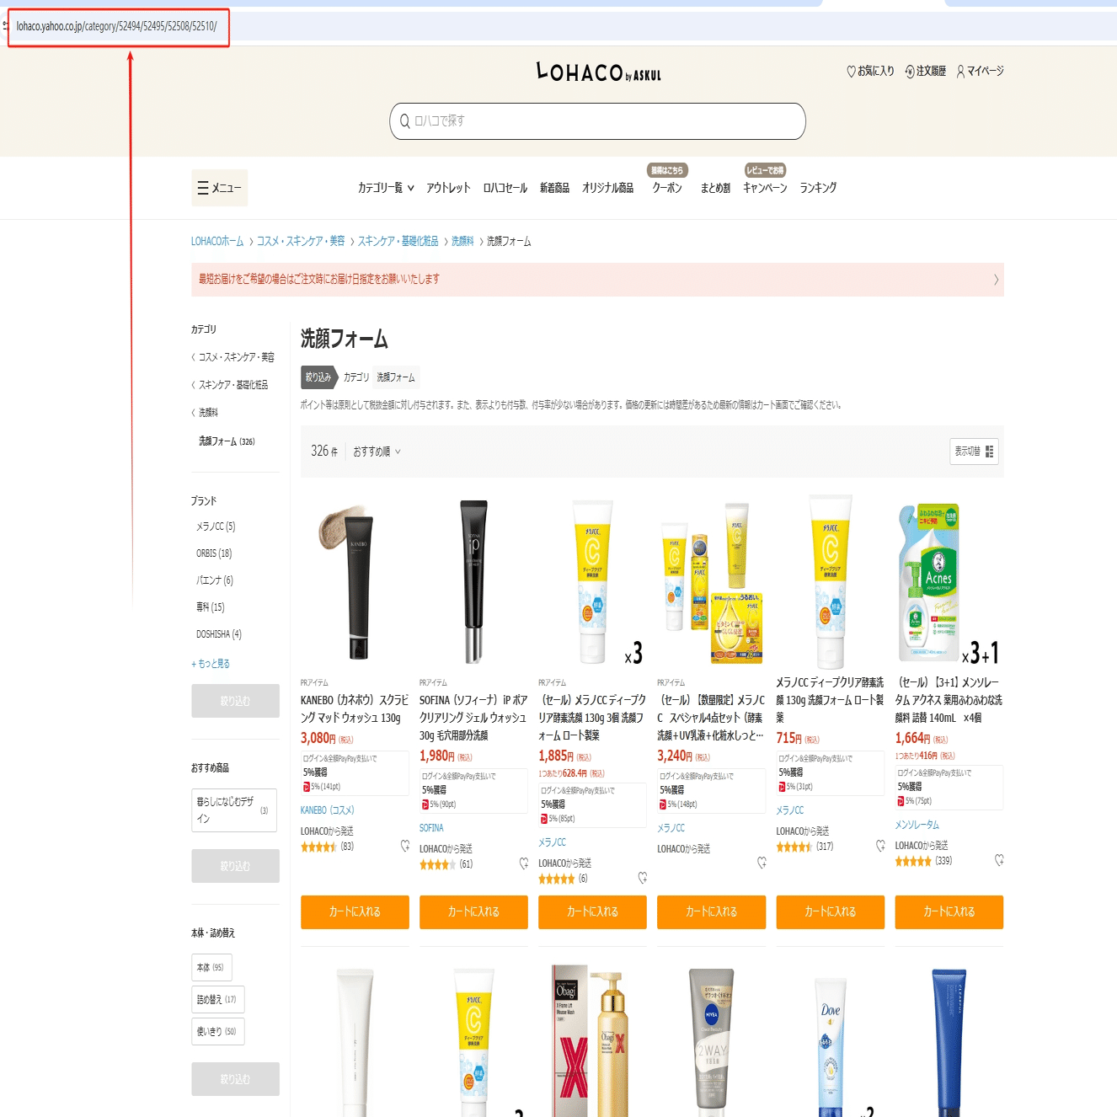This screenshot has height=1117, width=1117.
Task: Favorite the メンソレータム アクネス product
Action: [x=999, y=860]
